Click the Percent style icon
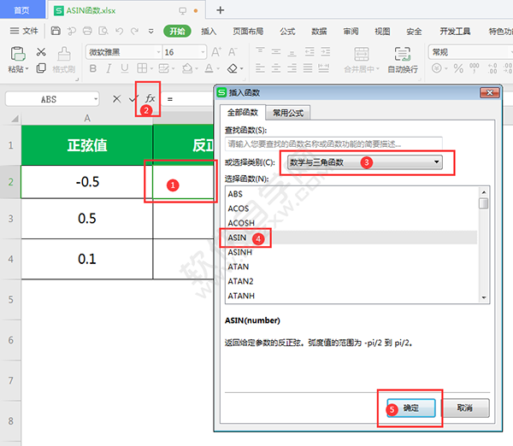The height and width of the screenshot is (446, 513). pos(458,68)
